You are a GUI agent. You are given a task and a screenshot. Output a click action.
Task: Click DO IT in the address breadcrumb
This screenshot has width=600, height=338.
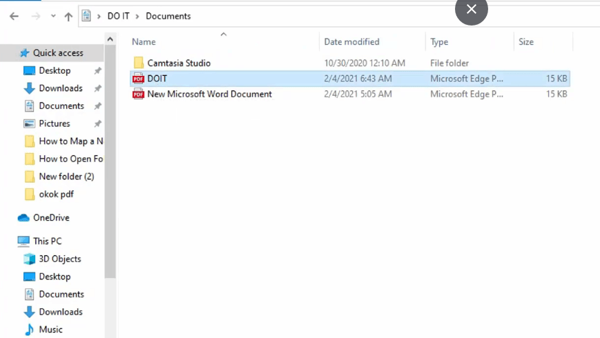point(118,16)
